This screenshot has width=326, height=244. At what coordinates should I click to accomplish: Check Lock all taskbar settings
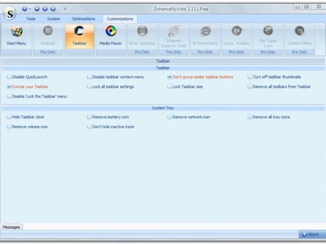click(89, 87)
